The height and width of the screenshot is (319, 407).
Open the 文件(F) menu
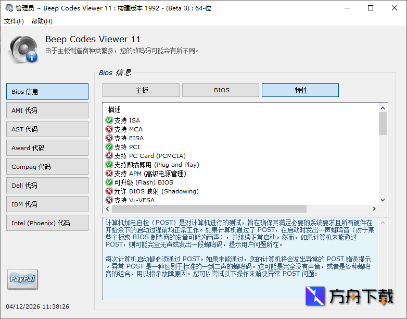tap(14, 21)
